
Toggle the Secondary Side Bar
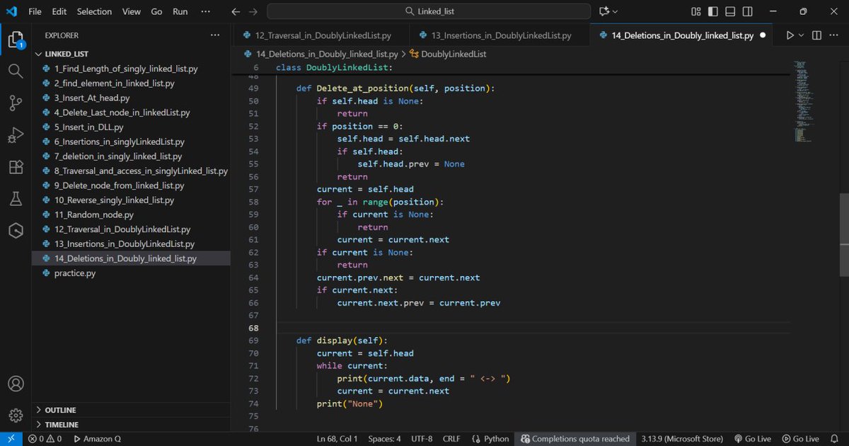[747, 11]
